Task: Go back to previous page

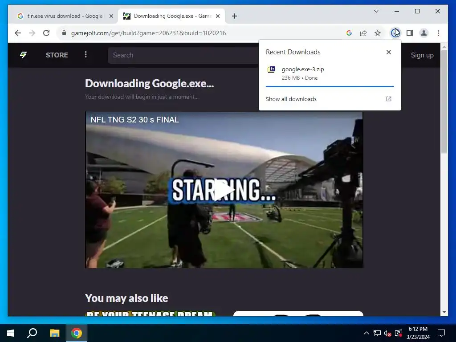Action: 18,33
